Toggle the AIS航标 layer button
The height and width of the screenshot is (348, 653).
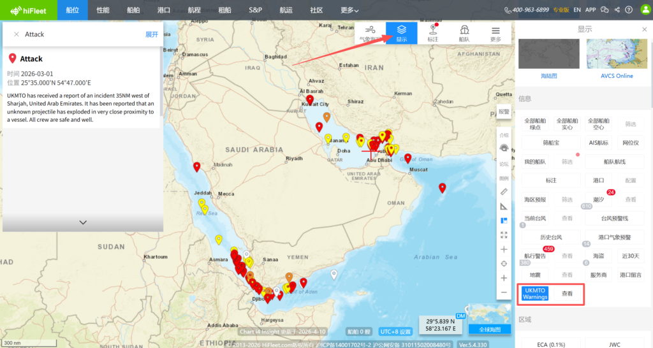point(598,142)
